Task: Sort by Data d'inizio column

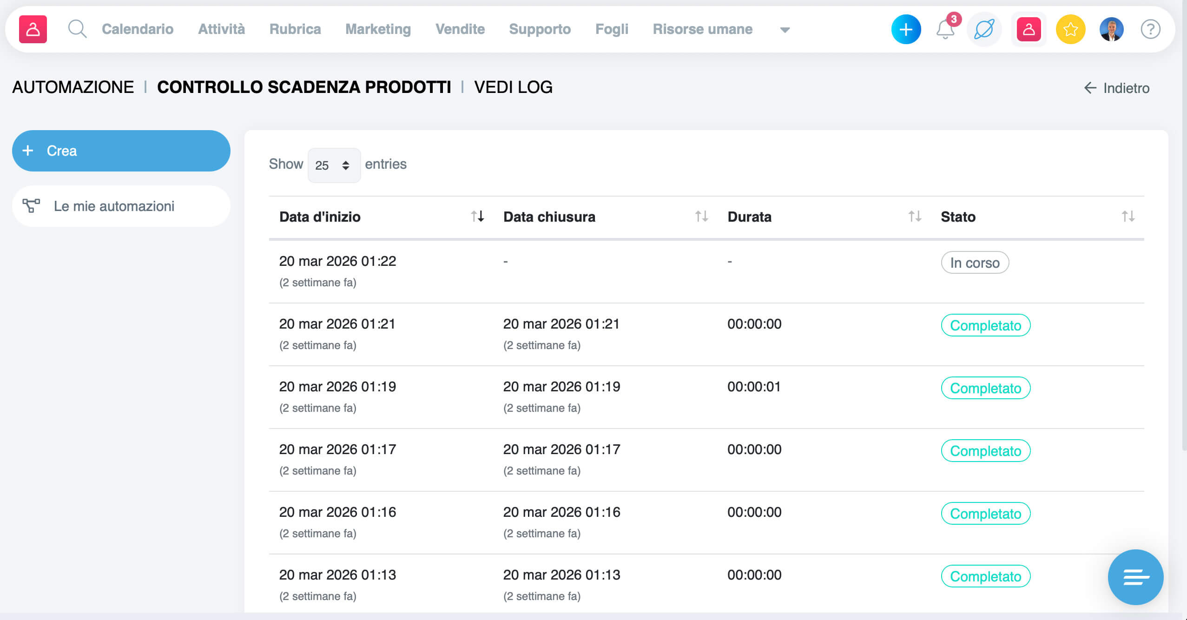Action: (477, 216)
